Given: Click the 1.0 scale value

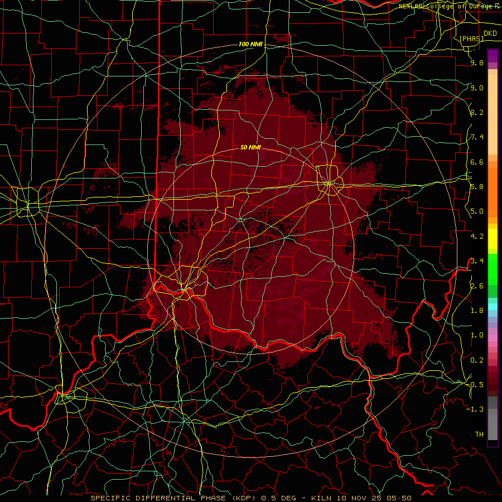Looking at the screenshot, I should pos(477,335).
